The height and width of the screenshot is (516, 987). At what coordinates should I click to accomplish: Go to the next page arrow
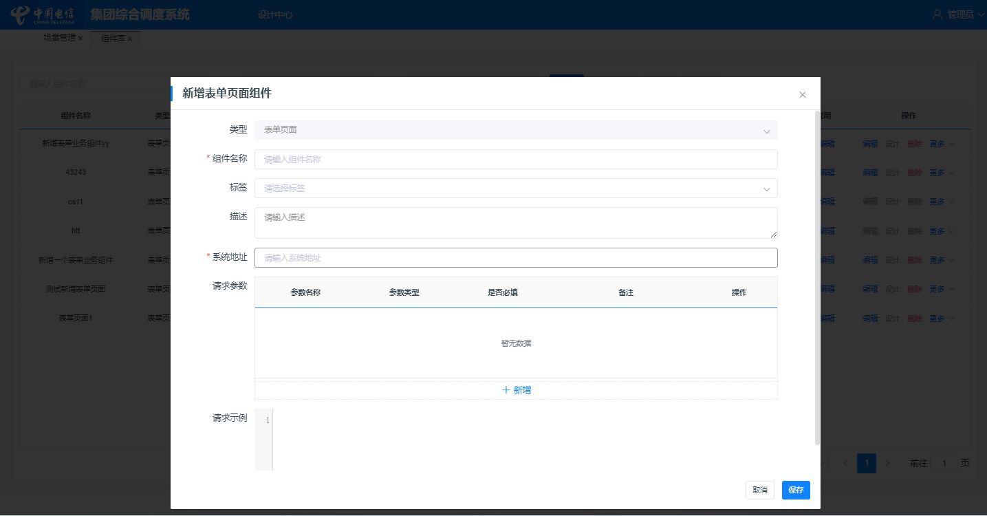[x=888, y=464]
